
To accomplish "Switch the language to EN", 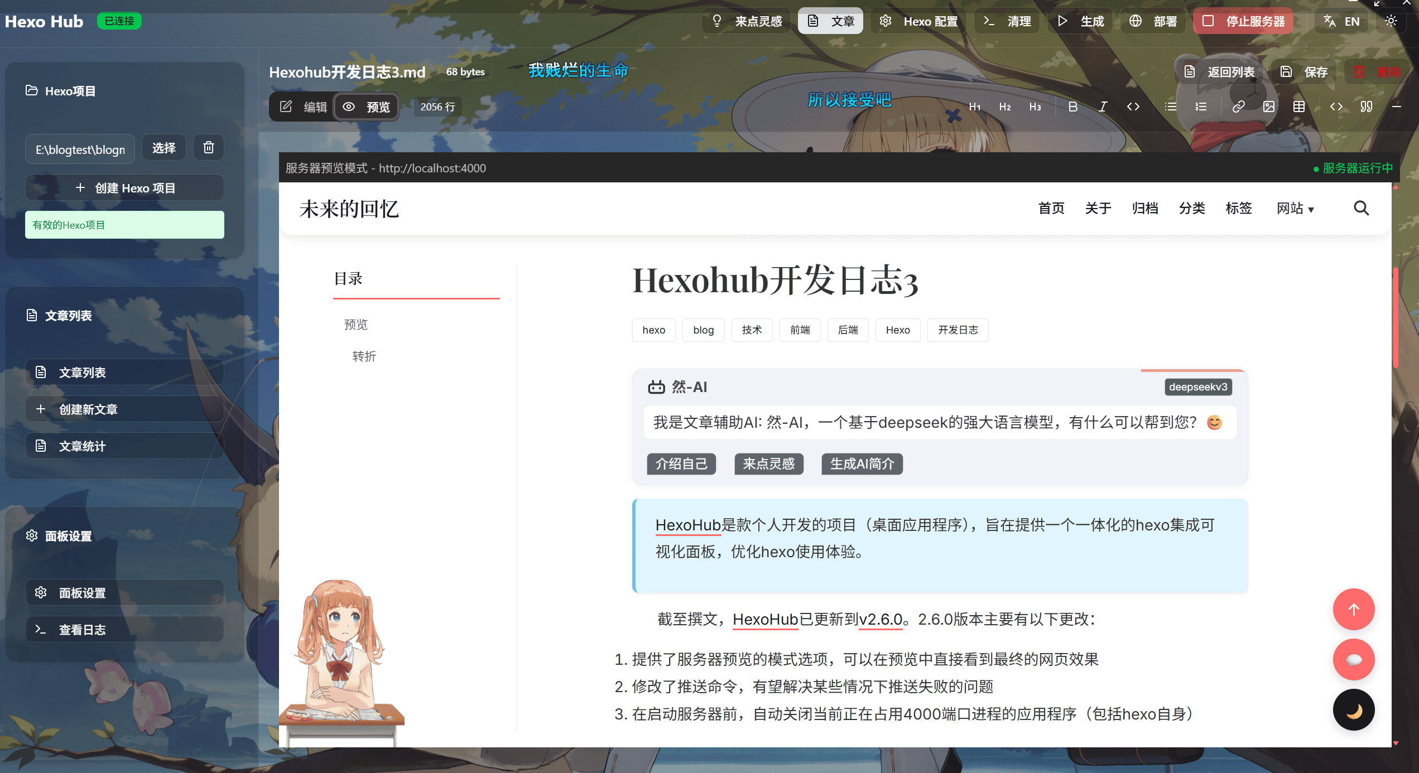I will pyautogui.click(x=1341, y=21).
